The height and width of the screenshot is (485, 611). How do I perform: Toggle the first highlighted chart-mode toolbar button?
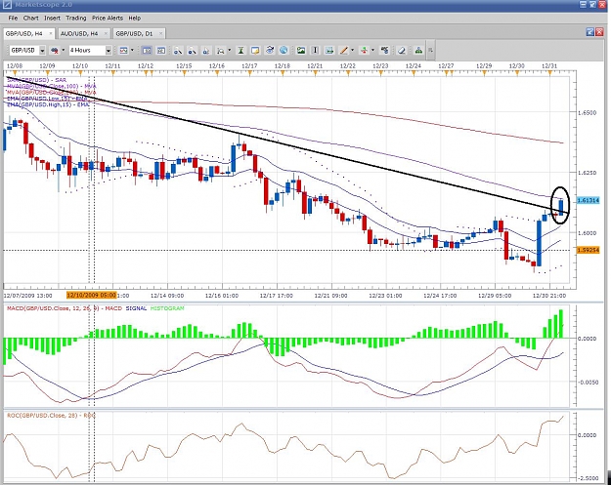[x=147, y=51]
